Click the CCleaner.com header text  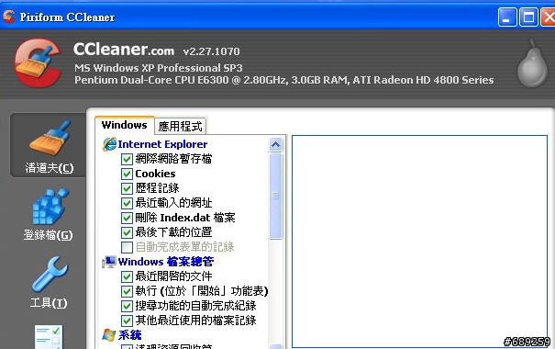(x=124, y=50)
